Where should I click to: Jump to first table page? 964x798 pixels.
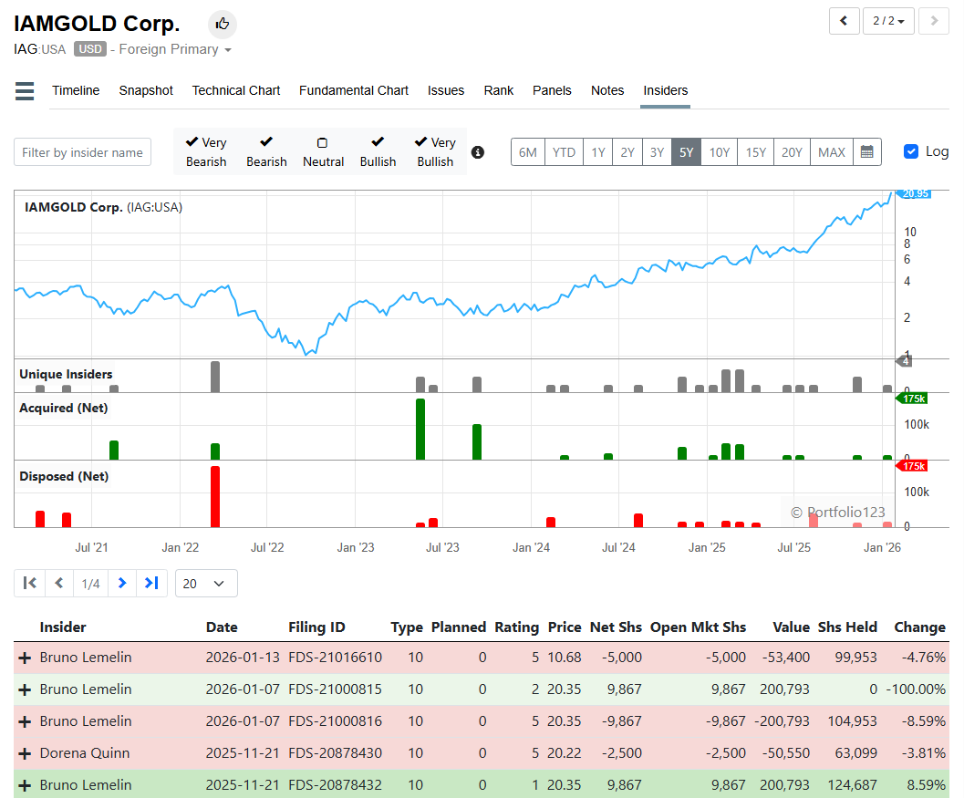tap(29, 583)
